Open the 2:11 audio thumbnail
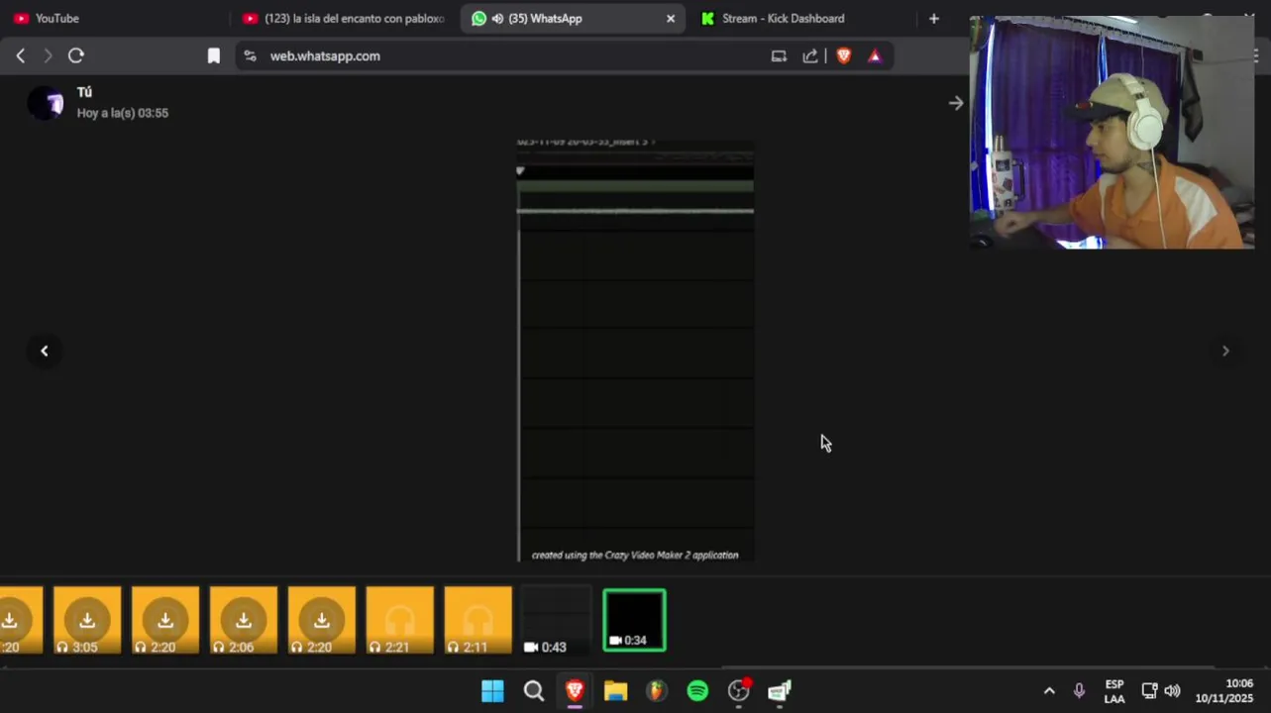1271x713 pixels. point(478,621)
